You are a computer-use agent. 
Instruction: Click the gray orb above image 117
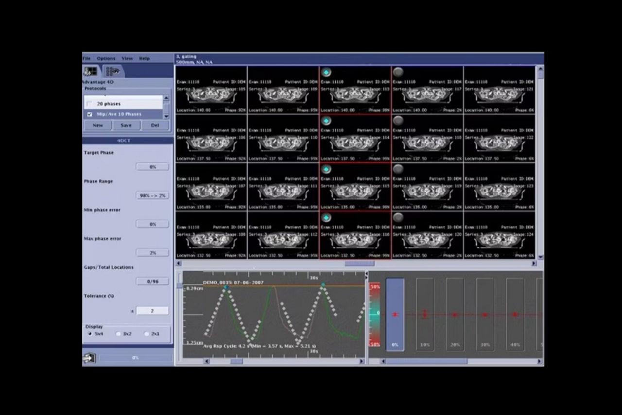click(x=398, y=72)
